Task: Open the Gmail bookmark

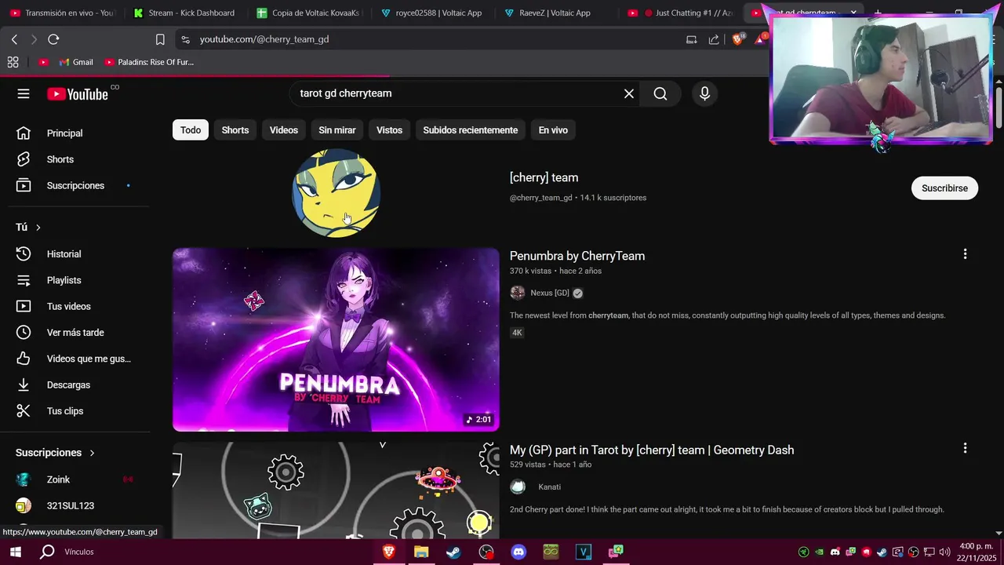Action: click(75, 62)
